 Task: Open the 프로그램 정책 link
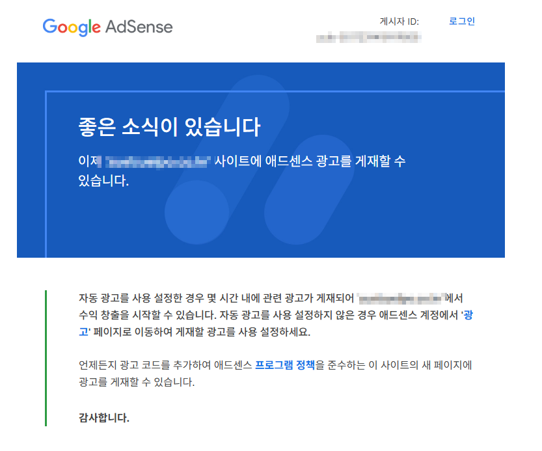pos(285,365)
